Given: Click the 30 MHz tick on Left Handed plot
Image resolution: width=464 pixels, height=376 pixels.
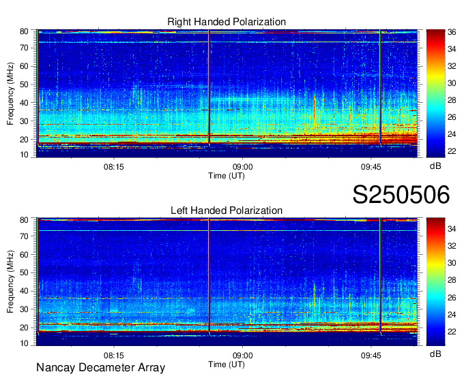Looking at the screenshot, I should click(x=24, y=309).
